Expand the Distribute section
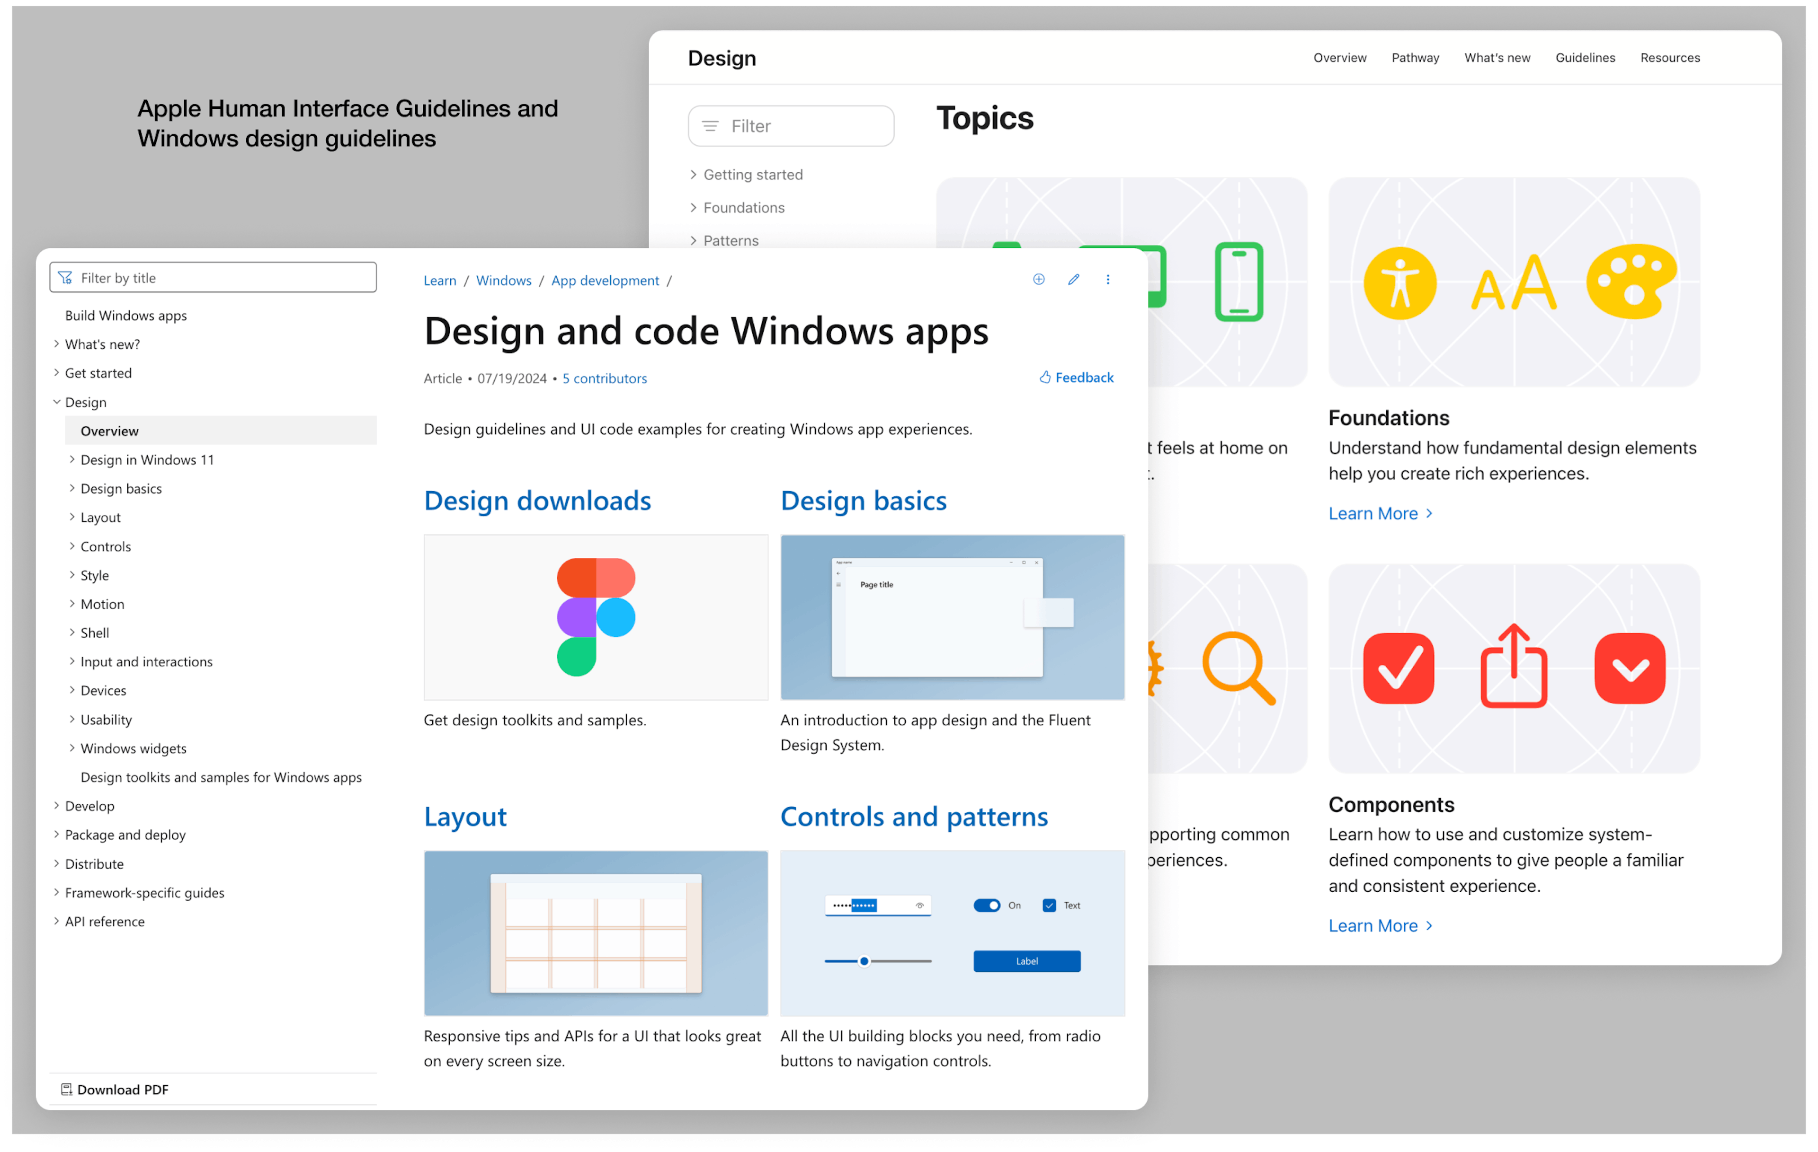The width and height of the screenshot is (1818, 1152). tap(57, 864)
